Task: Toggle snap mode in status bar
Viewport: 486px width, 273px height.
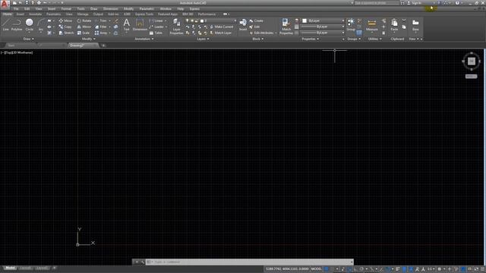Action: pyautogui.click(x=333, y=269)
